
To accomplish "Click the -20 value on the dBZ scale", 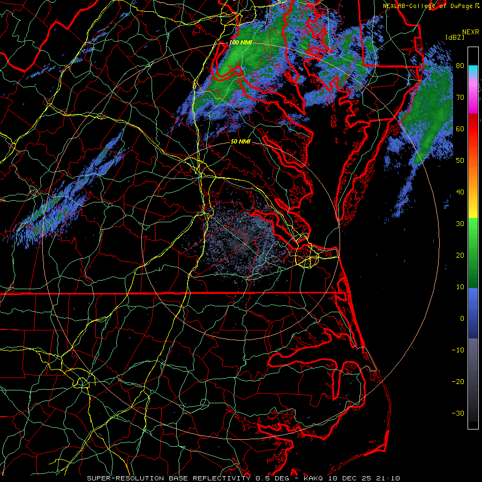I will pyautogui.click(x=458, y=382).
